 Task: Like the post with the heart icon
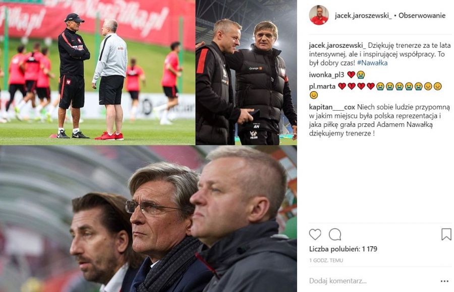click(315, 235)
